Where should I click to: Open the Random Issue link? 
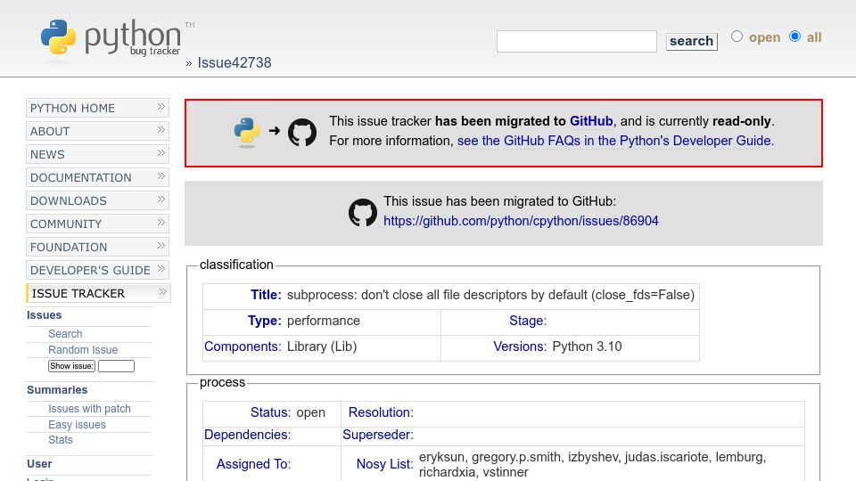tap(83, 349)
